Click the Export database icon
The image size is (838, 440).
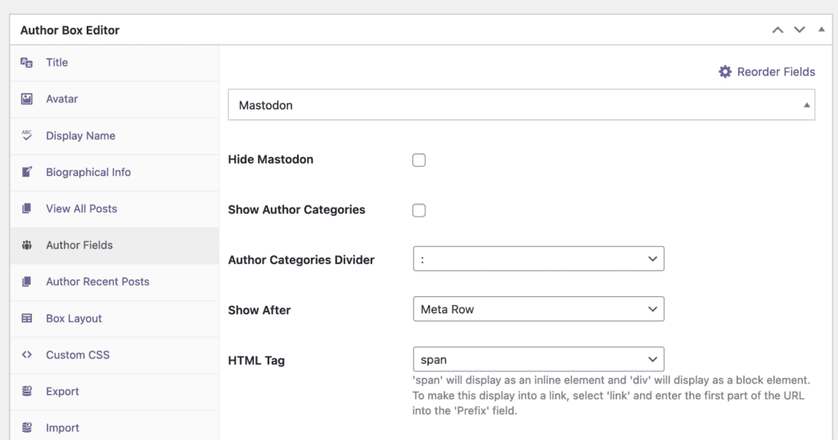tap(27, 391)
